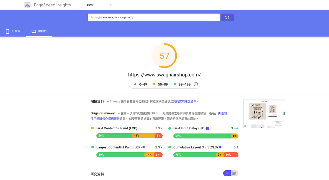Click the FCP distribution bar
This screenshot has height=180, width=329.
(x=129, y=136)
